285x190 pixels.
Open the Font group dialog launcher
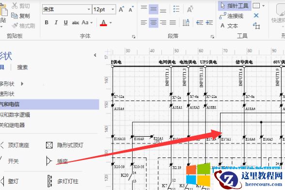coord(134,37)
